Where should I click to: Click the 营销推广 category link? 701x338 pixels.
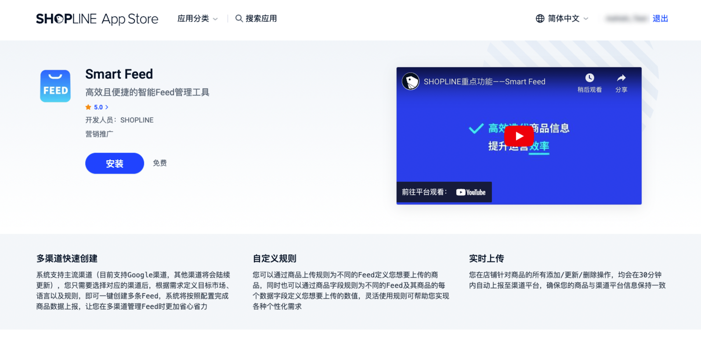(99, 134)
